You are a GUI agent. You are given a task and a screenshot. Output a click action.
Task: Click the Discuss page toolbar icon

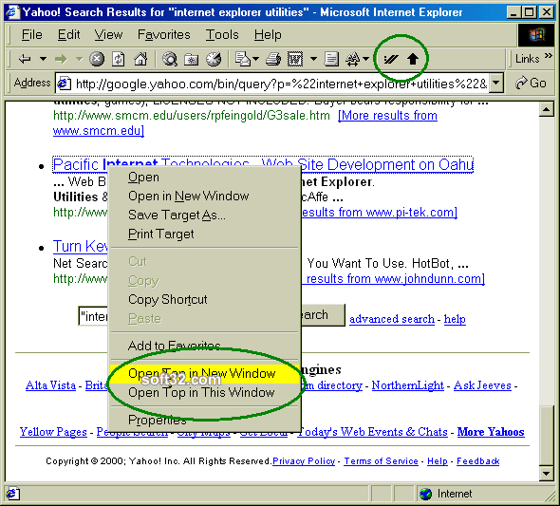(331, 59)
